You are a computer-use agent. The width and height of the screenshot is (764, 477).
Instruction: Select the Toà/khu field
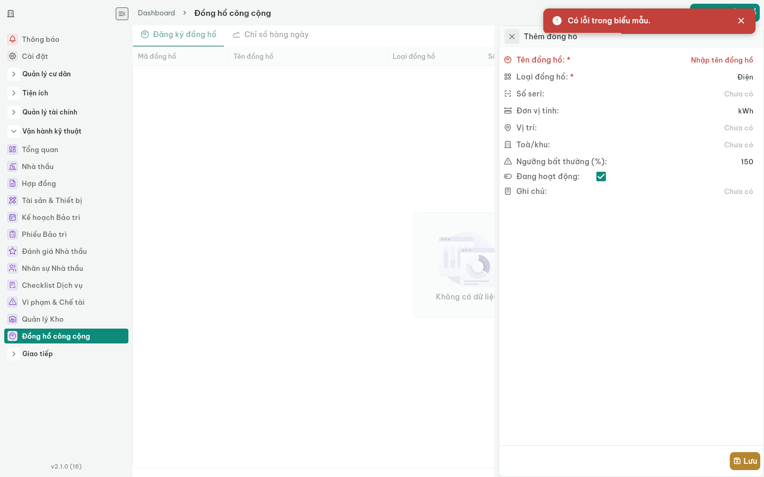pyautogui.click(x=739, y=145)
